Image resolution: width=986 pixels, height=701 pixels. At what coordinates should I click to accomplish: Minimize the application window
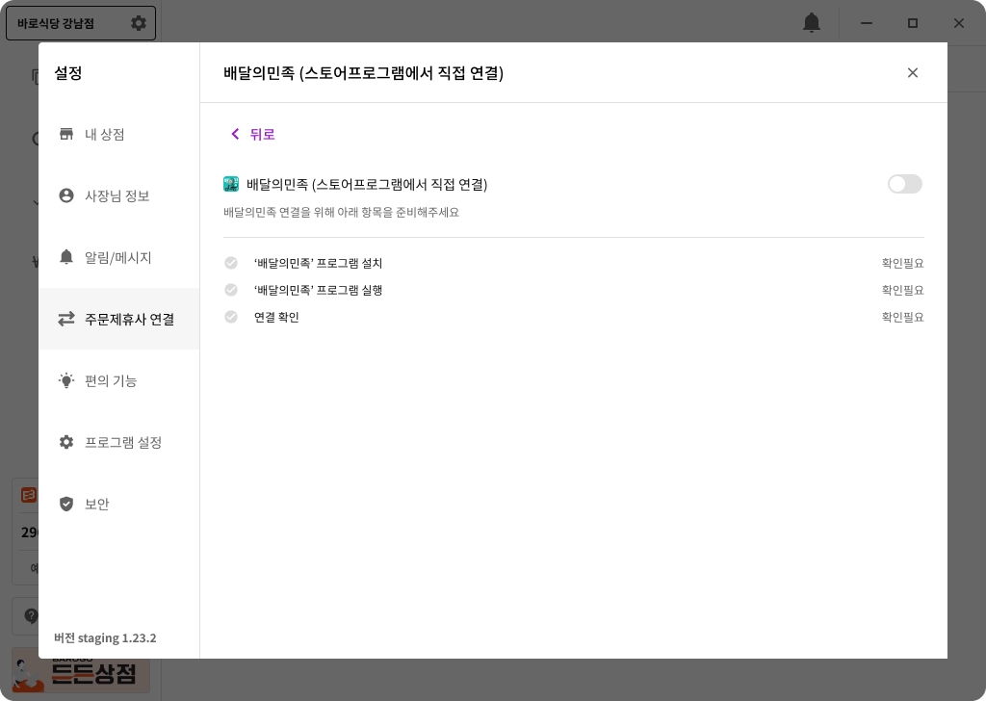click(x=867, y=23)
